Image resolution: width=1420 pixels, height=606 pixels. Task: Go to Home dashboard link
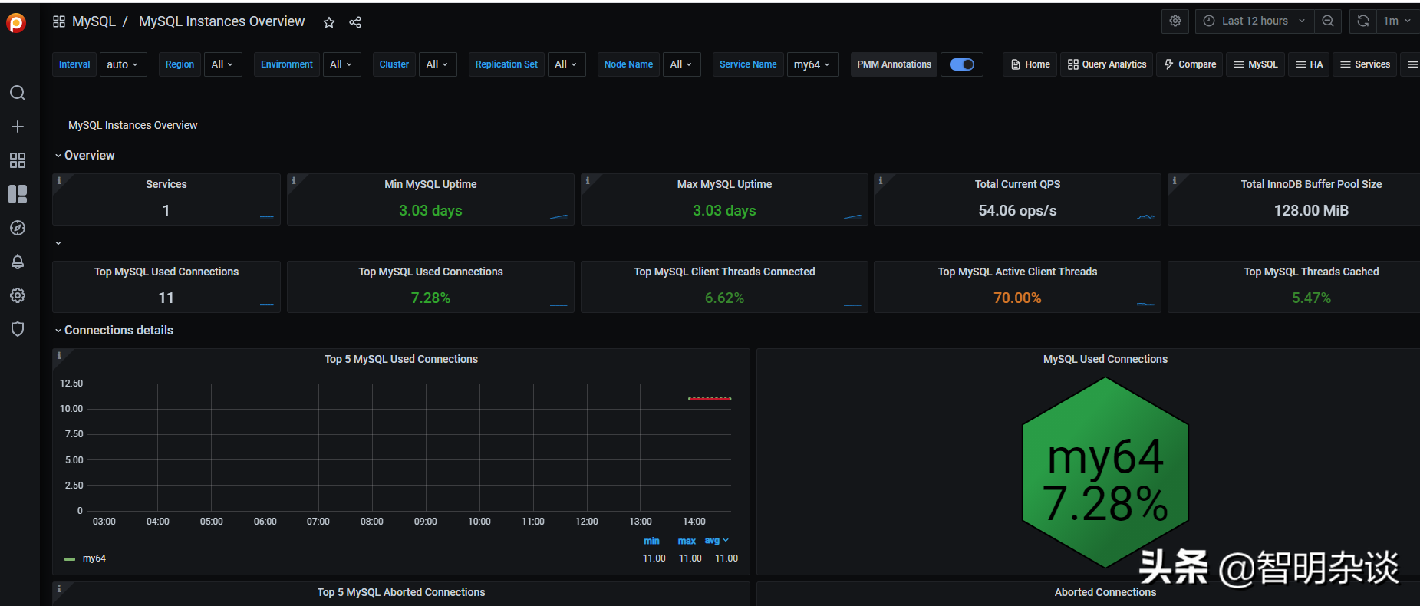point(1030,64)
